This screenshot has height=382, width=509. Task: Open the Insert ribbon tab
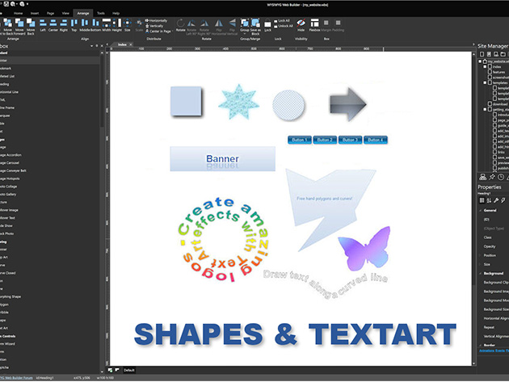35,13
